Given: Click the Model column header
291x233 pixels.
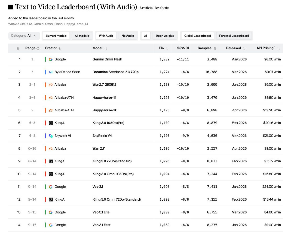Looking at the screenshot, I should click(97, 48).
